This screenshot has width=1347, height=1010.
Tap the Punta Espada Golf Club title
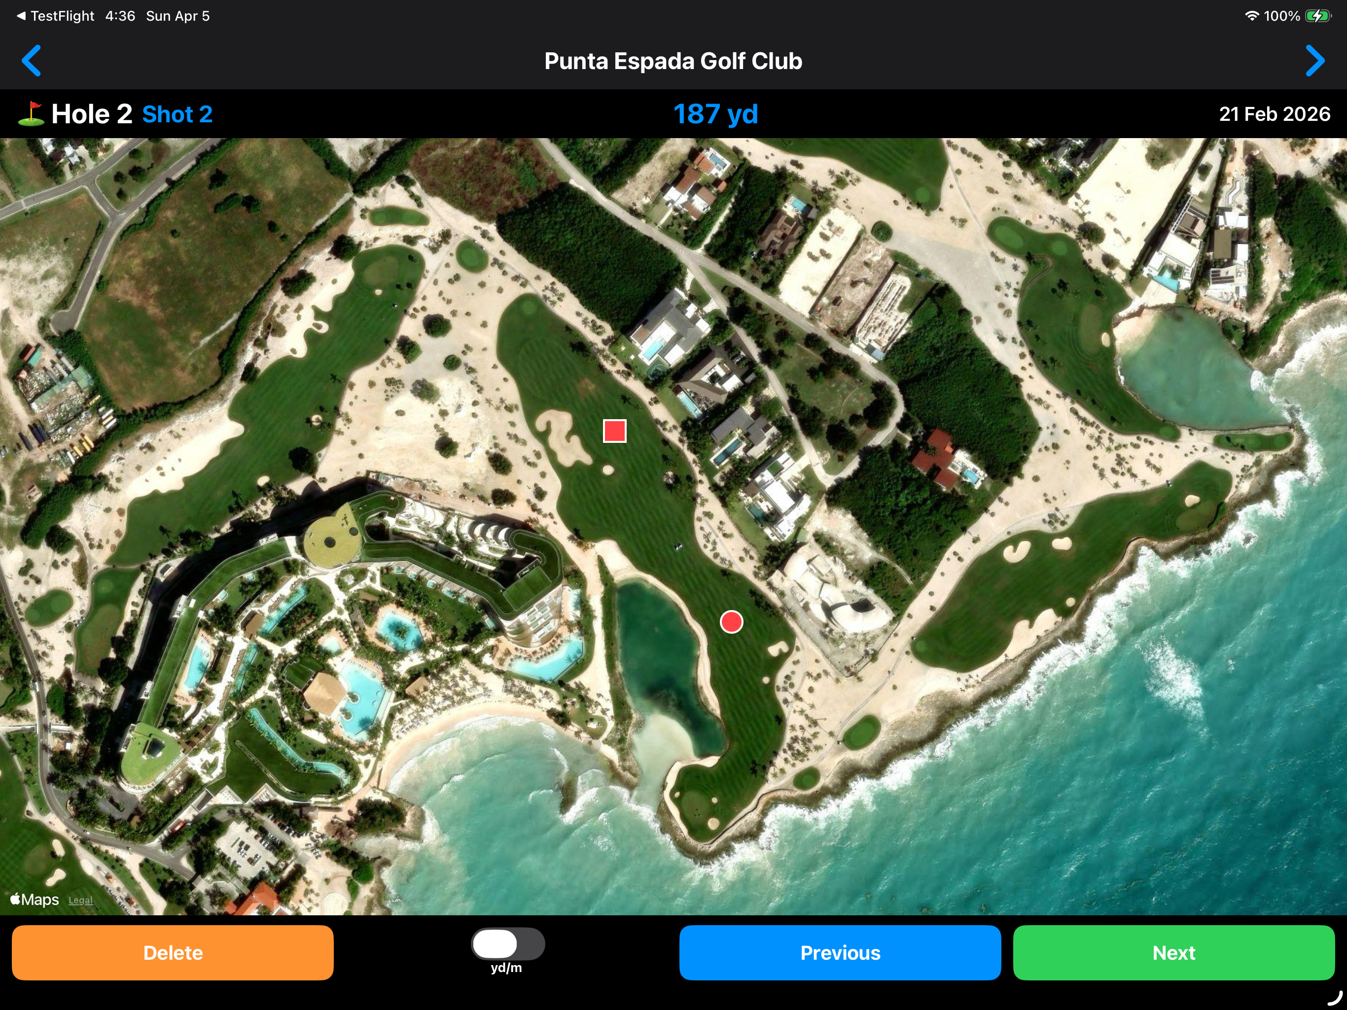click(x=673, y=61)
